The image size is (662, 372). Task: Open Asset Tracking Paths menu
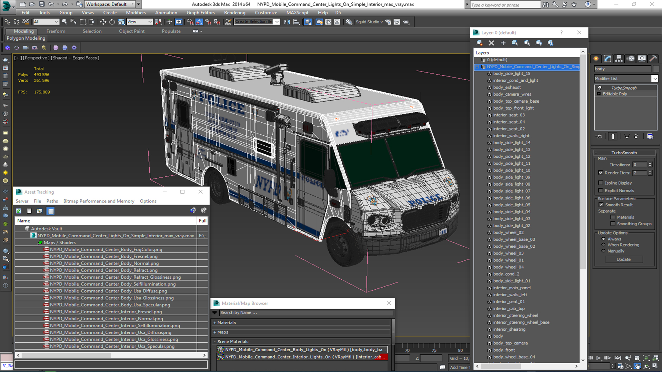coord(52,201)
